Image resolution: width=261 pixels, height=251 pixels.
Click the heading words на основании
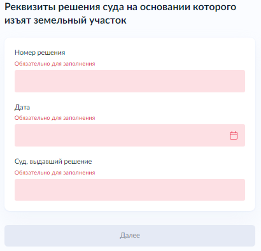160,7
